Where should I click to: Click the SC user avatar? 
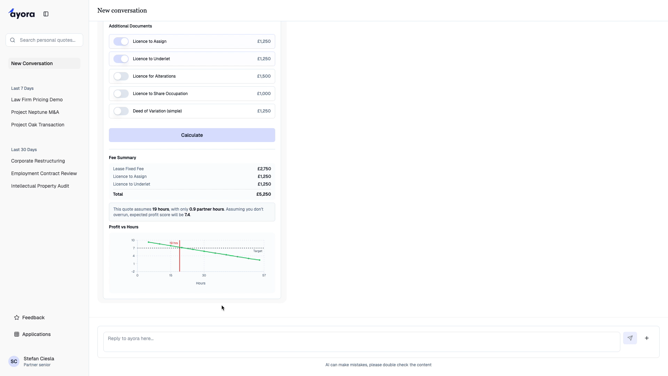[14, 361]
